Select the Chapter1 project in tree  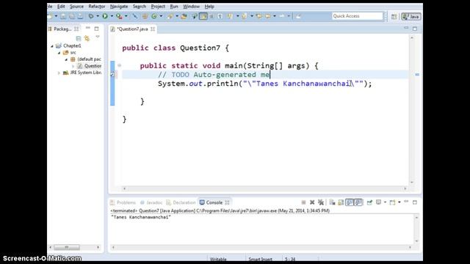click(x=72, y=45)
